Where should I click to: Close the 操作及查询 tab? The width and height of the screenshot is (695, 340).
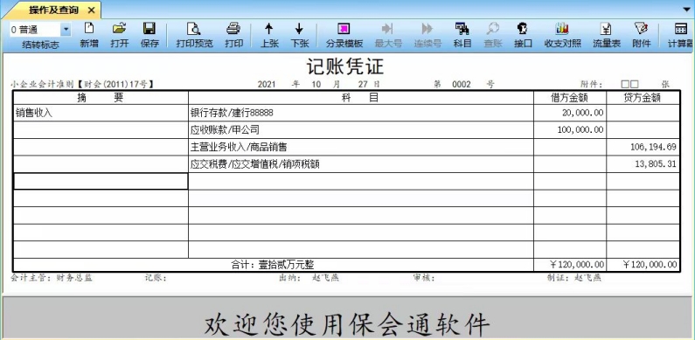click(x=91, y=10)
